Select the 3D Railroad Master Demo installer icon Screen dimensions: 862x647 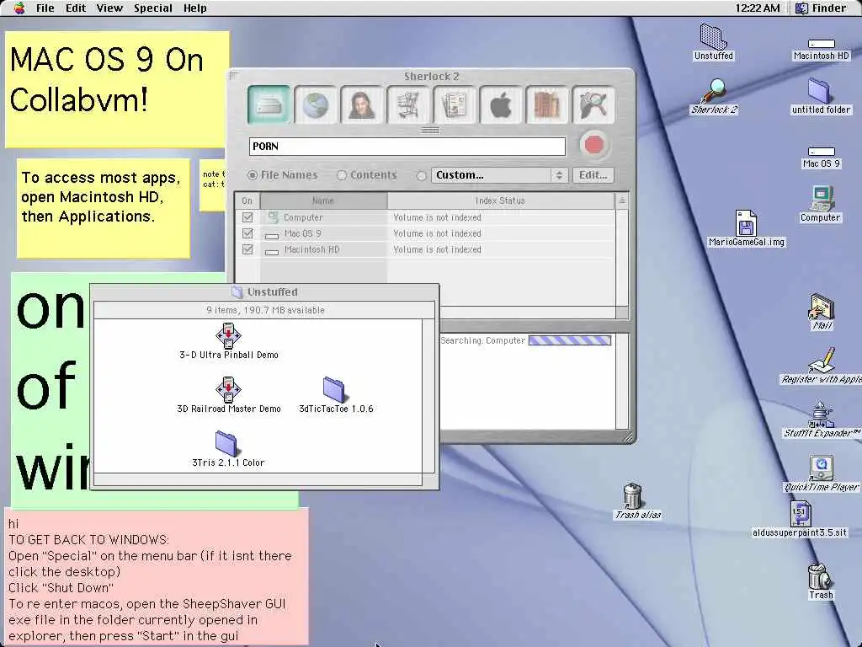click(x=228, y=389)
